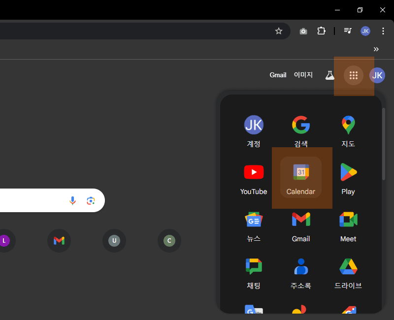This screenshot has width=394, height=320.
Task: Open the Google apps grid launcher
Action: coord(354,75)
